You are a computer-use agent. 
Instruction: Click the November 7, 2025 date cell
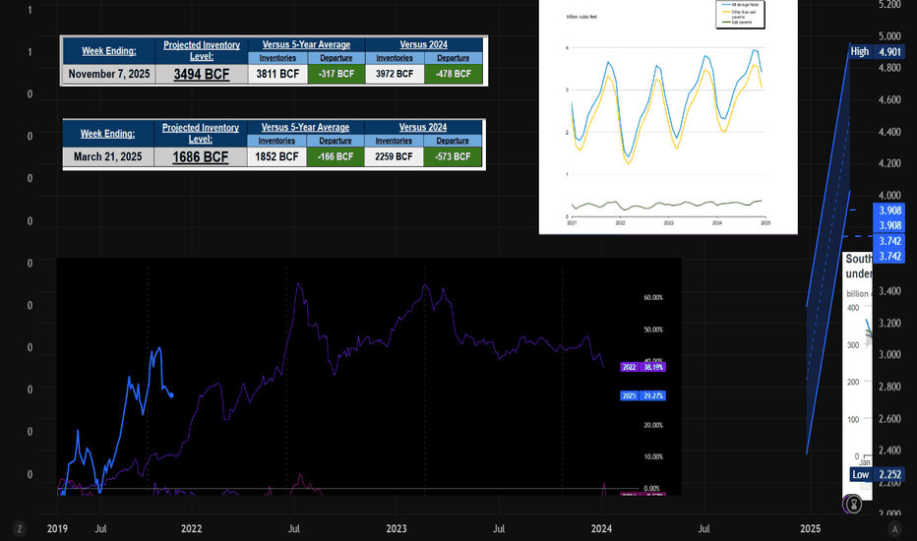[x=109, y=75]
